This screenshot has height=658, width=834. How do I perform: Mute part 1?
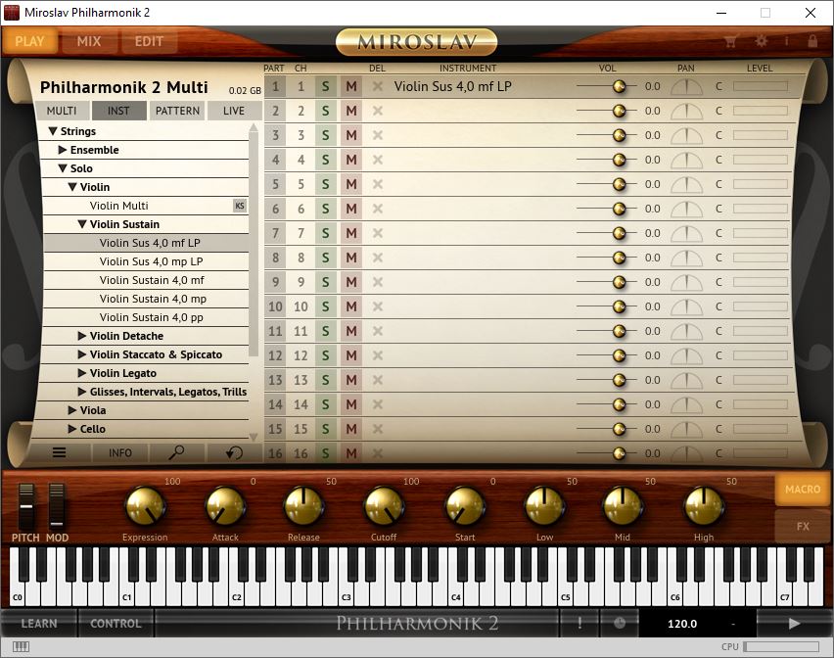pyautogui.click(x=351, y=86)
